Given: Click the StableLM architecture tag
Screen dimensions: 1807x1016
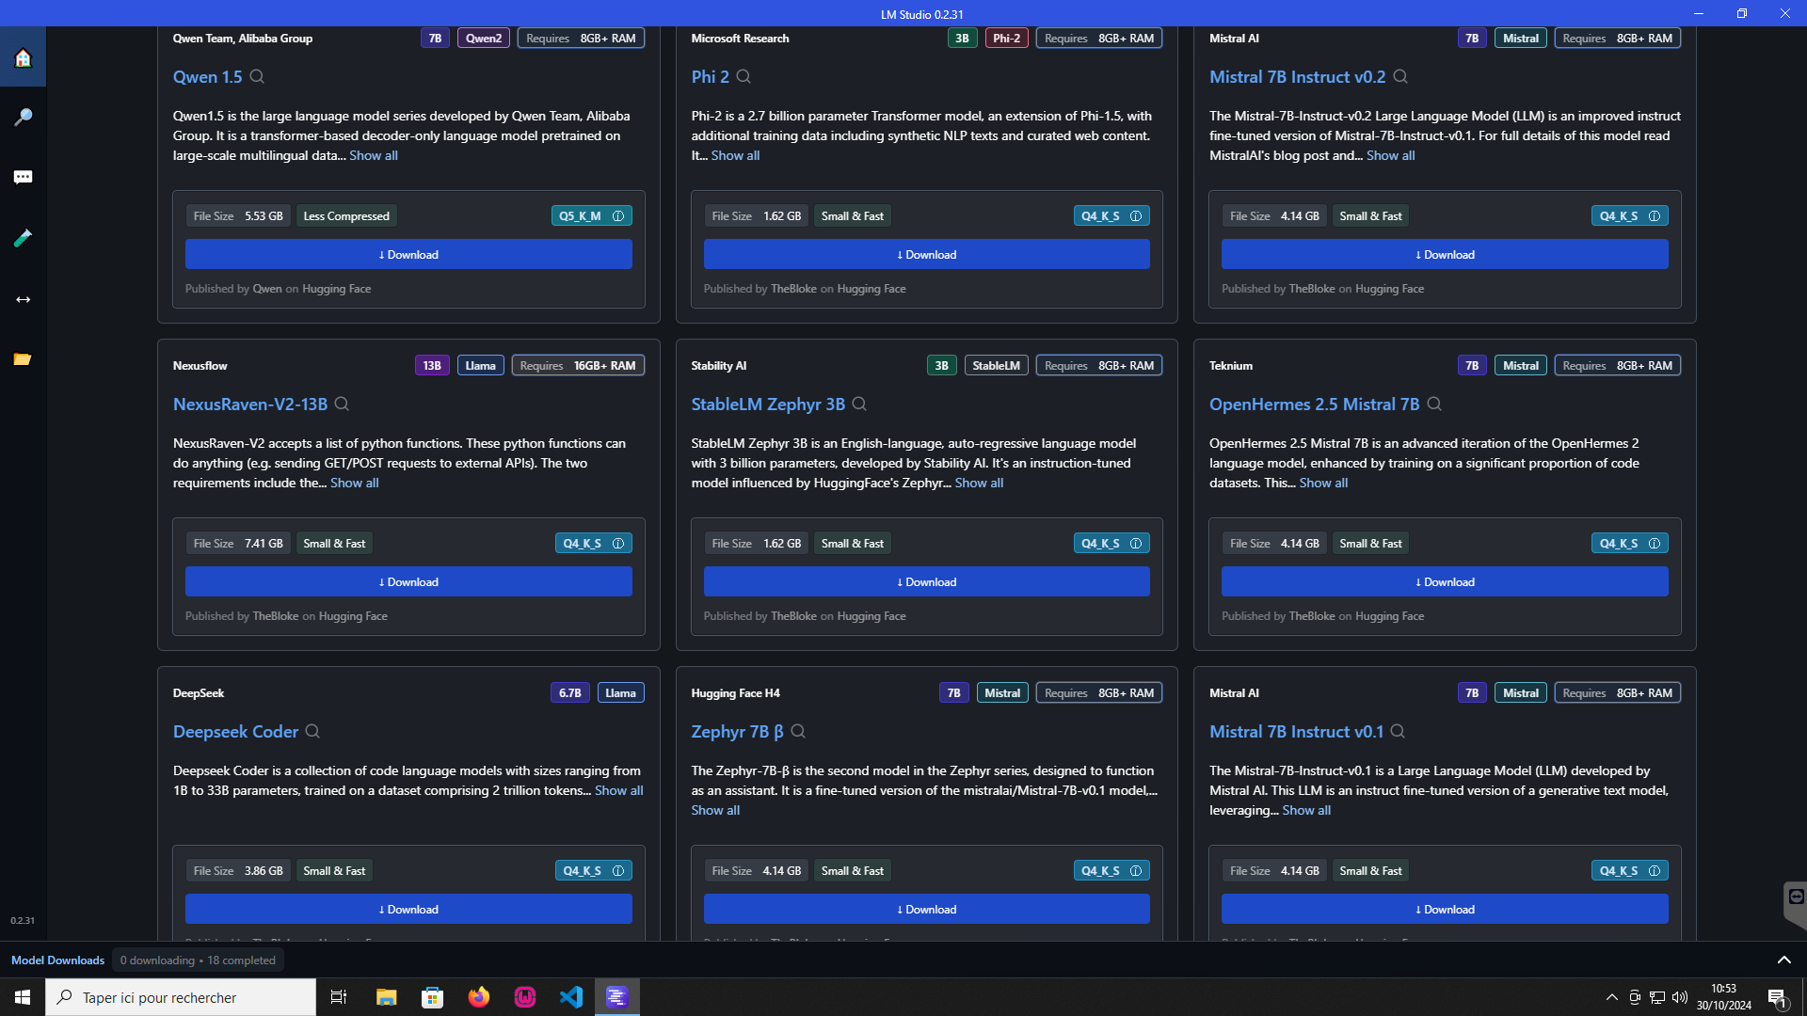Looking at the screenshot, I should click(x=996, y=366).
